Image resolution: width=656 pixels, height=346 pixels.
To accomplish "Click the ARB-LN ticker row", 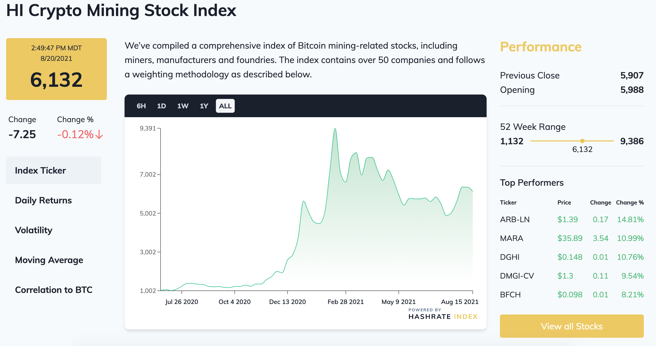I will 515,219.
